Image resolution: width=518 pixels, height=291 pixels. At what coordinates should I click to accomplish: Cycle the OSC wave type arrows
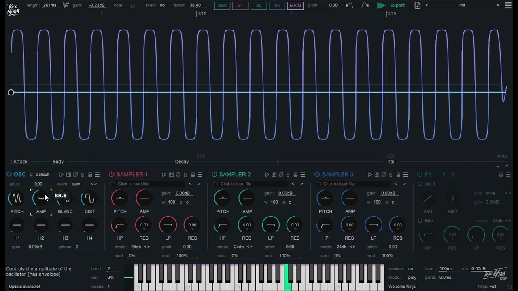(x=93, y=184)
